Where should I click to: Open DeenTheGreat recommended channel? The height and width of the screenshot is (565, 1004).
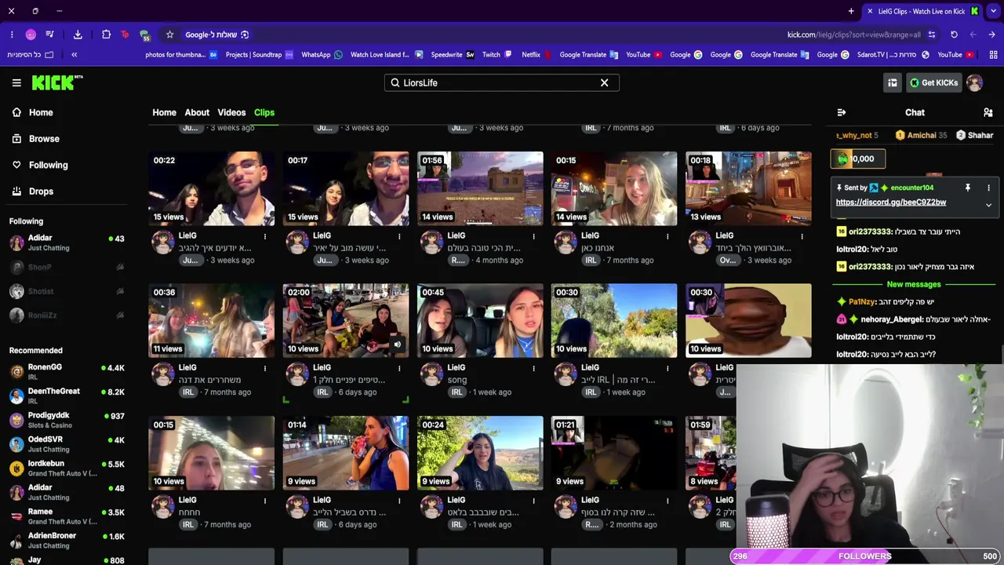click(x=67, y=395)
